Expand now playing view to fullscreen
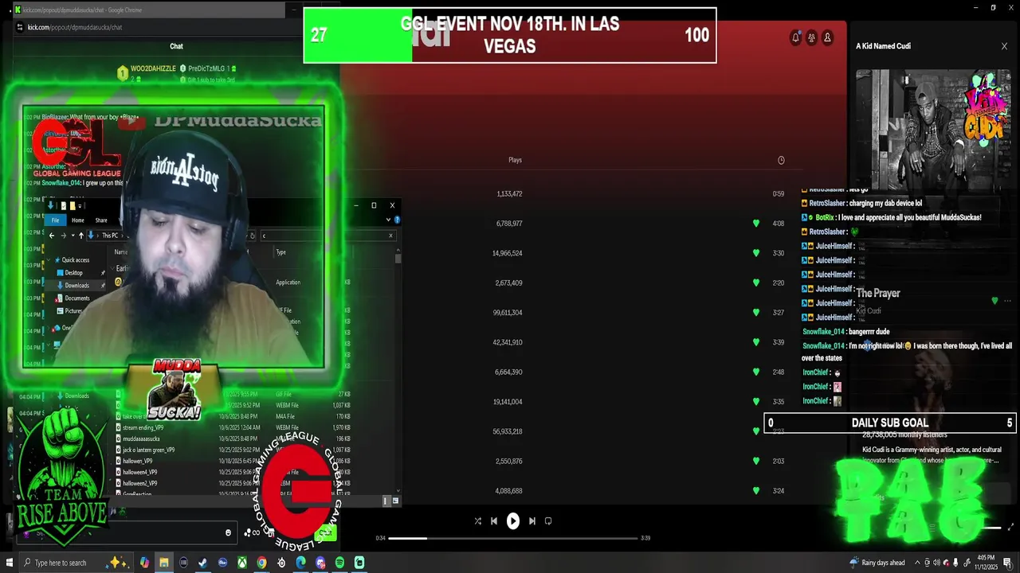Screen dimensions: 1020x573 click(x=1011, y=527)
